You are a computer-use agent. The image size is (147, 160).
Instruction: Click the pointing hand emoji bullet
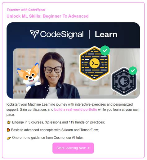9,138
